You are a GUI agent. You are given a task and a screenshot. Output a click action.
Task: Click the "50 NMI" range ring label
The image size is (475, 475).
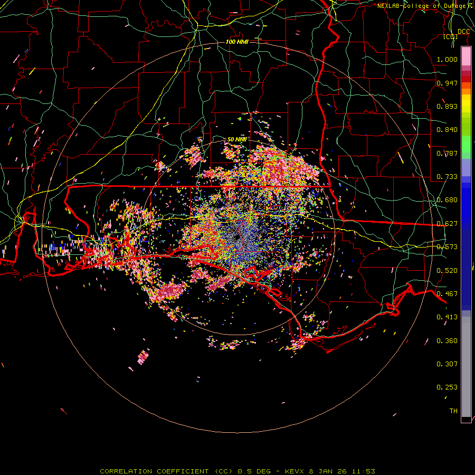(x=237, y=139)
